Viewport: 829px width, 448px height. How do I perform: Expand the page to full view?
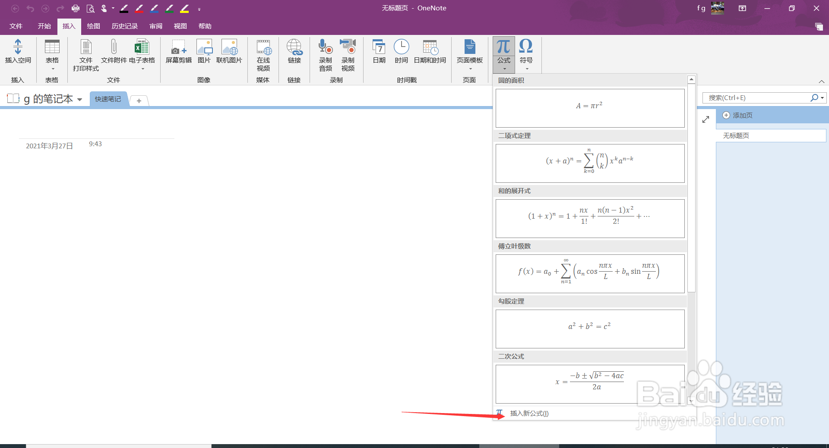point(706,119)
